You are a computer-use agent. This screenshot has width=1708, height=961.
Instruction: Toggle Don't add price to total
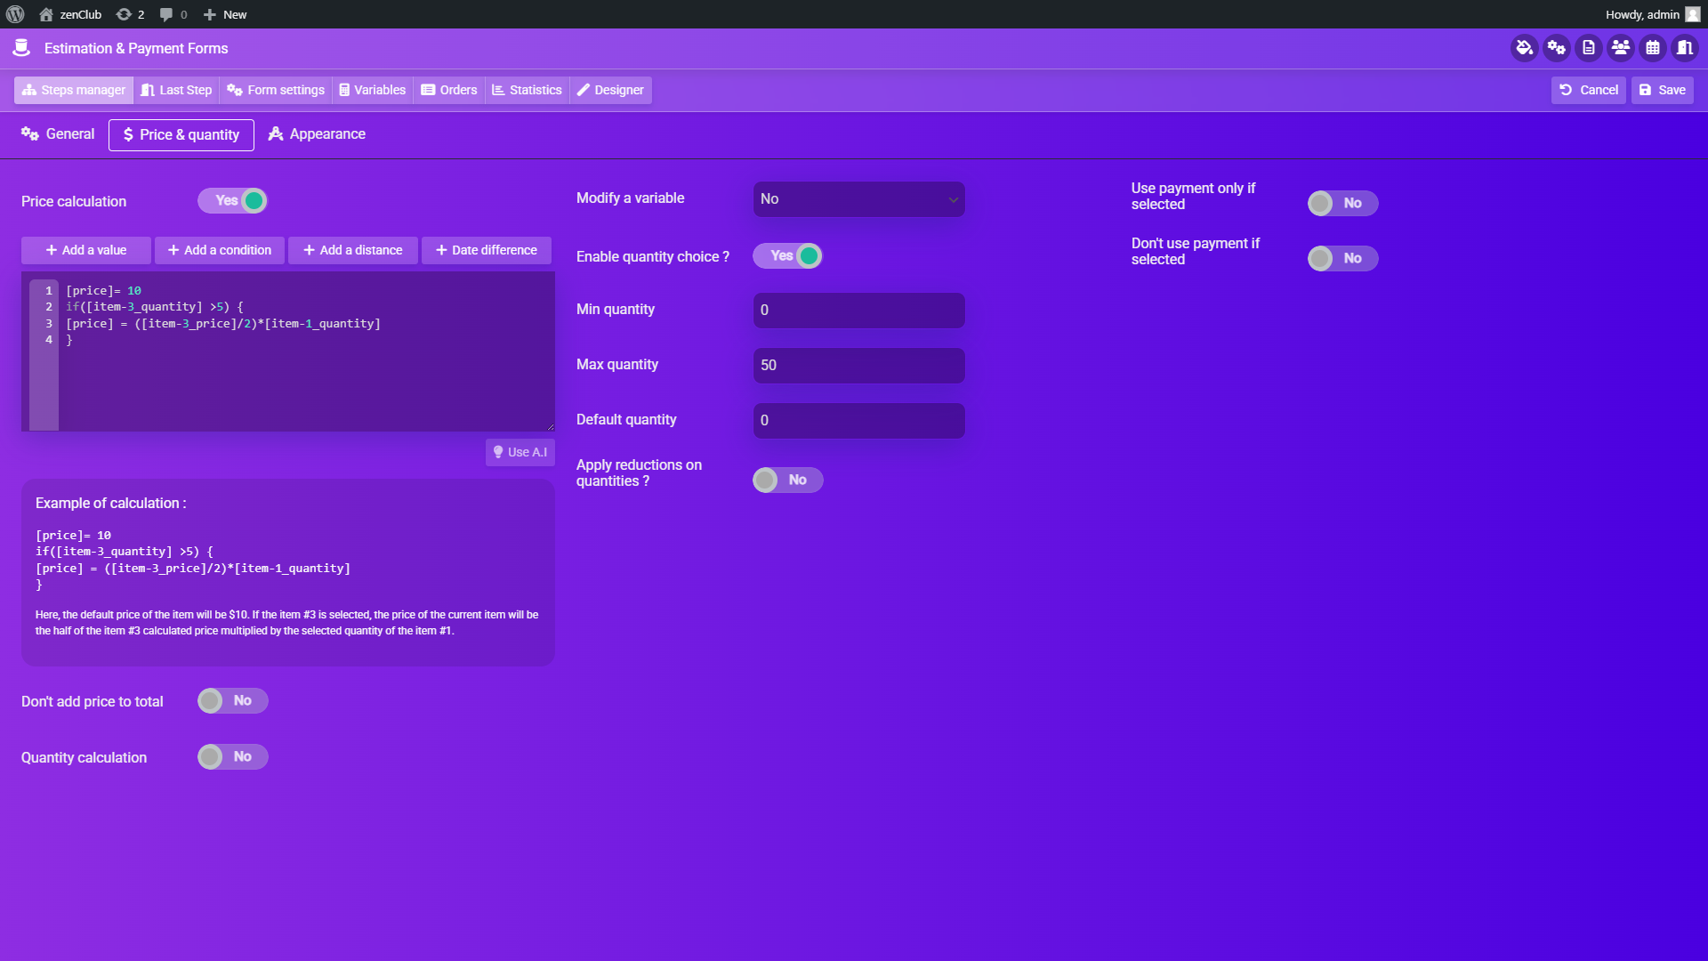(233, 701)
